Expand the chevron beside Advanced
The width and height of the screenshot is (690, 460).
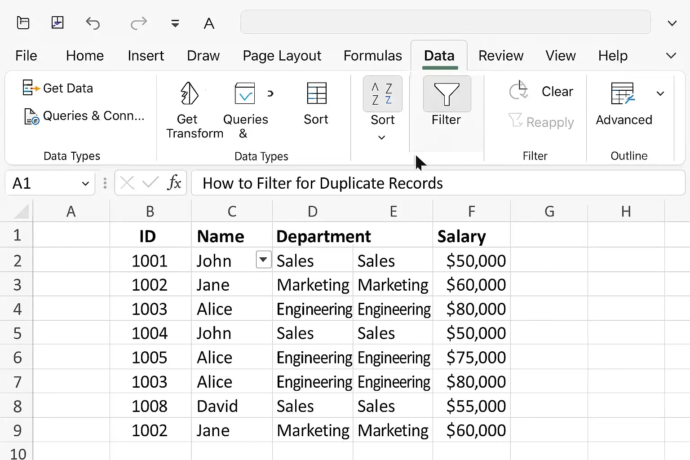[x=660, y=93]
